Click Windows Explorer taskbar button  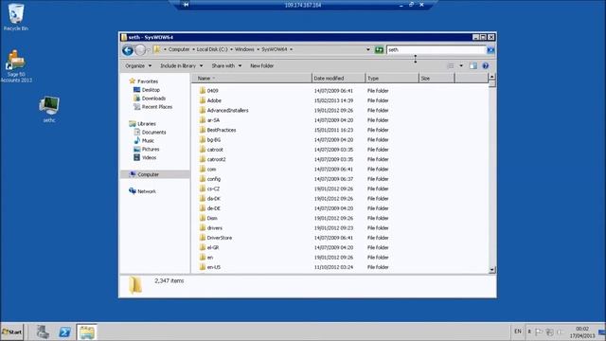coord(86,332)
